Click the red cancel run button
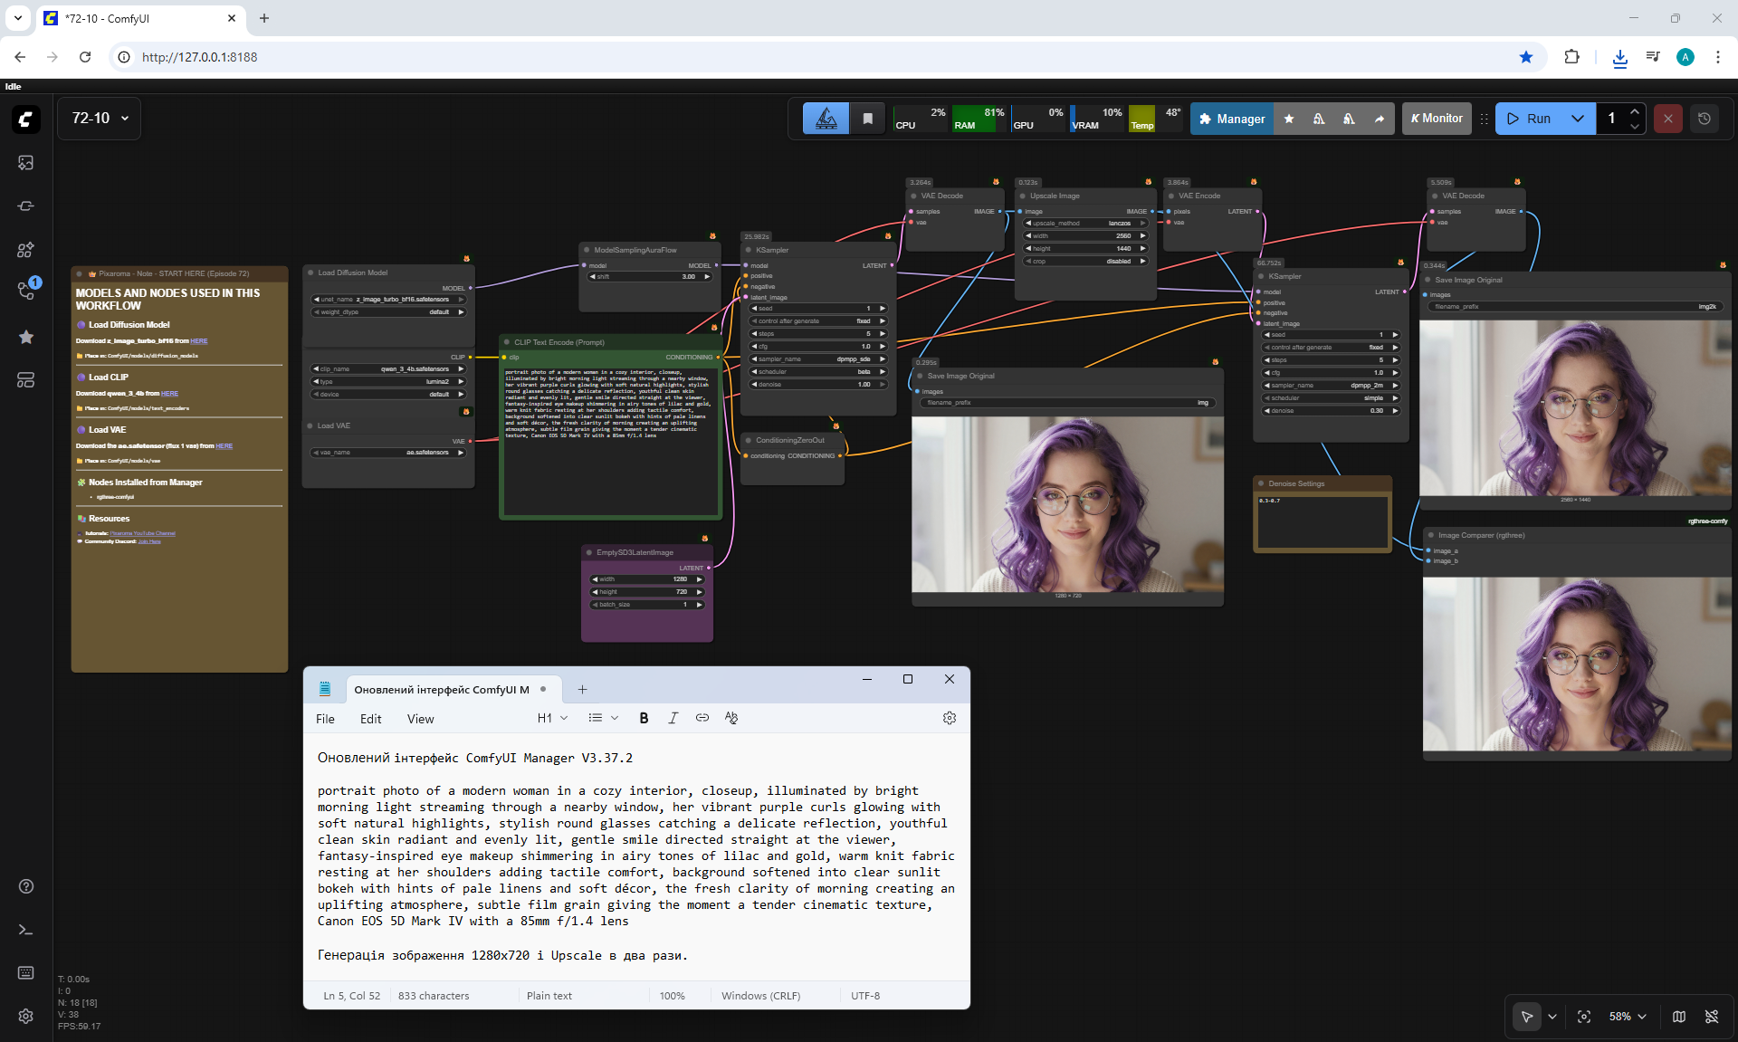1738x1042 pixels. pyautogui.click(x=1668, y=119)
